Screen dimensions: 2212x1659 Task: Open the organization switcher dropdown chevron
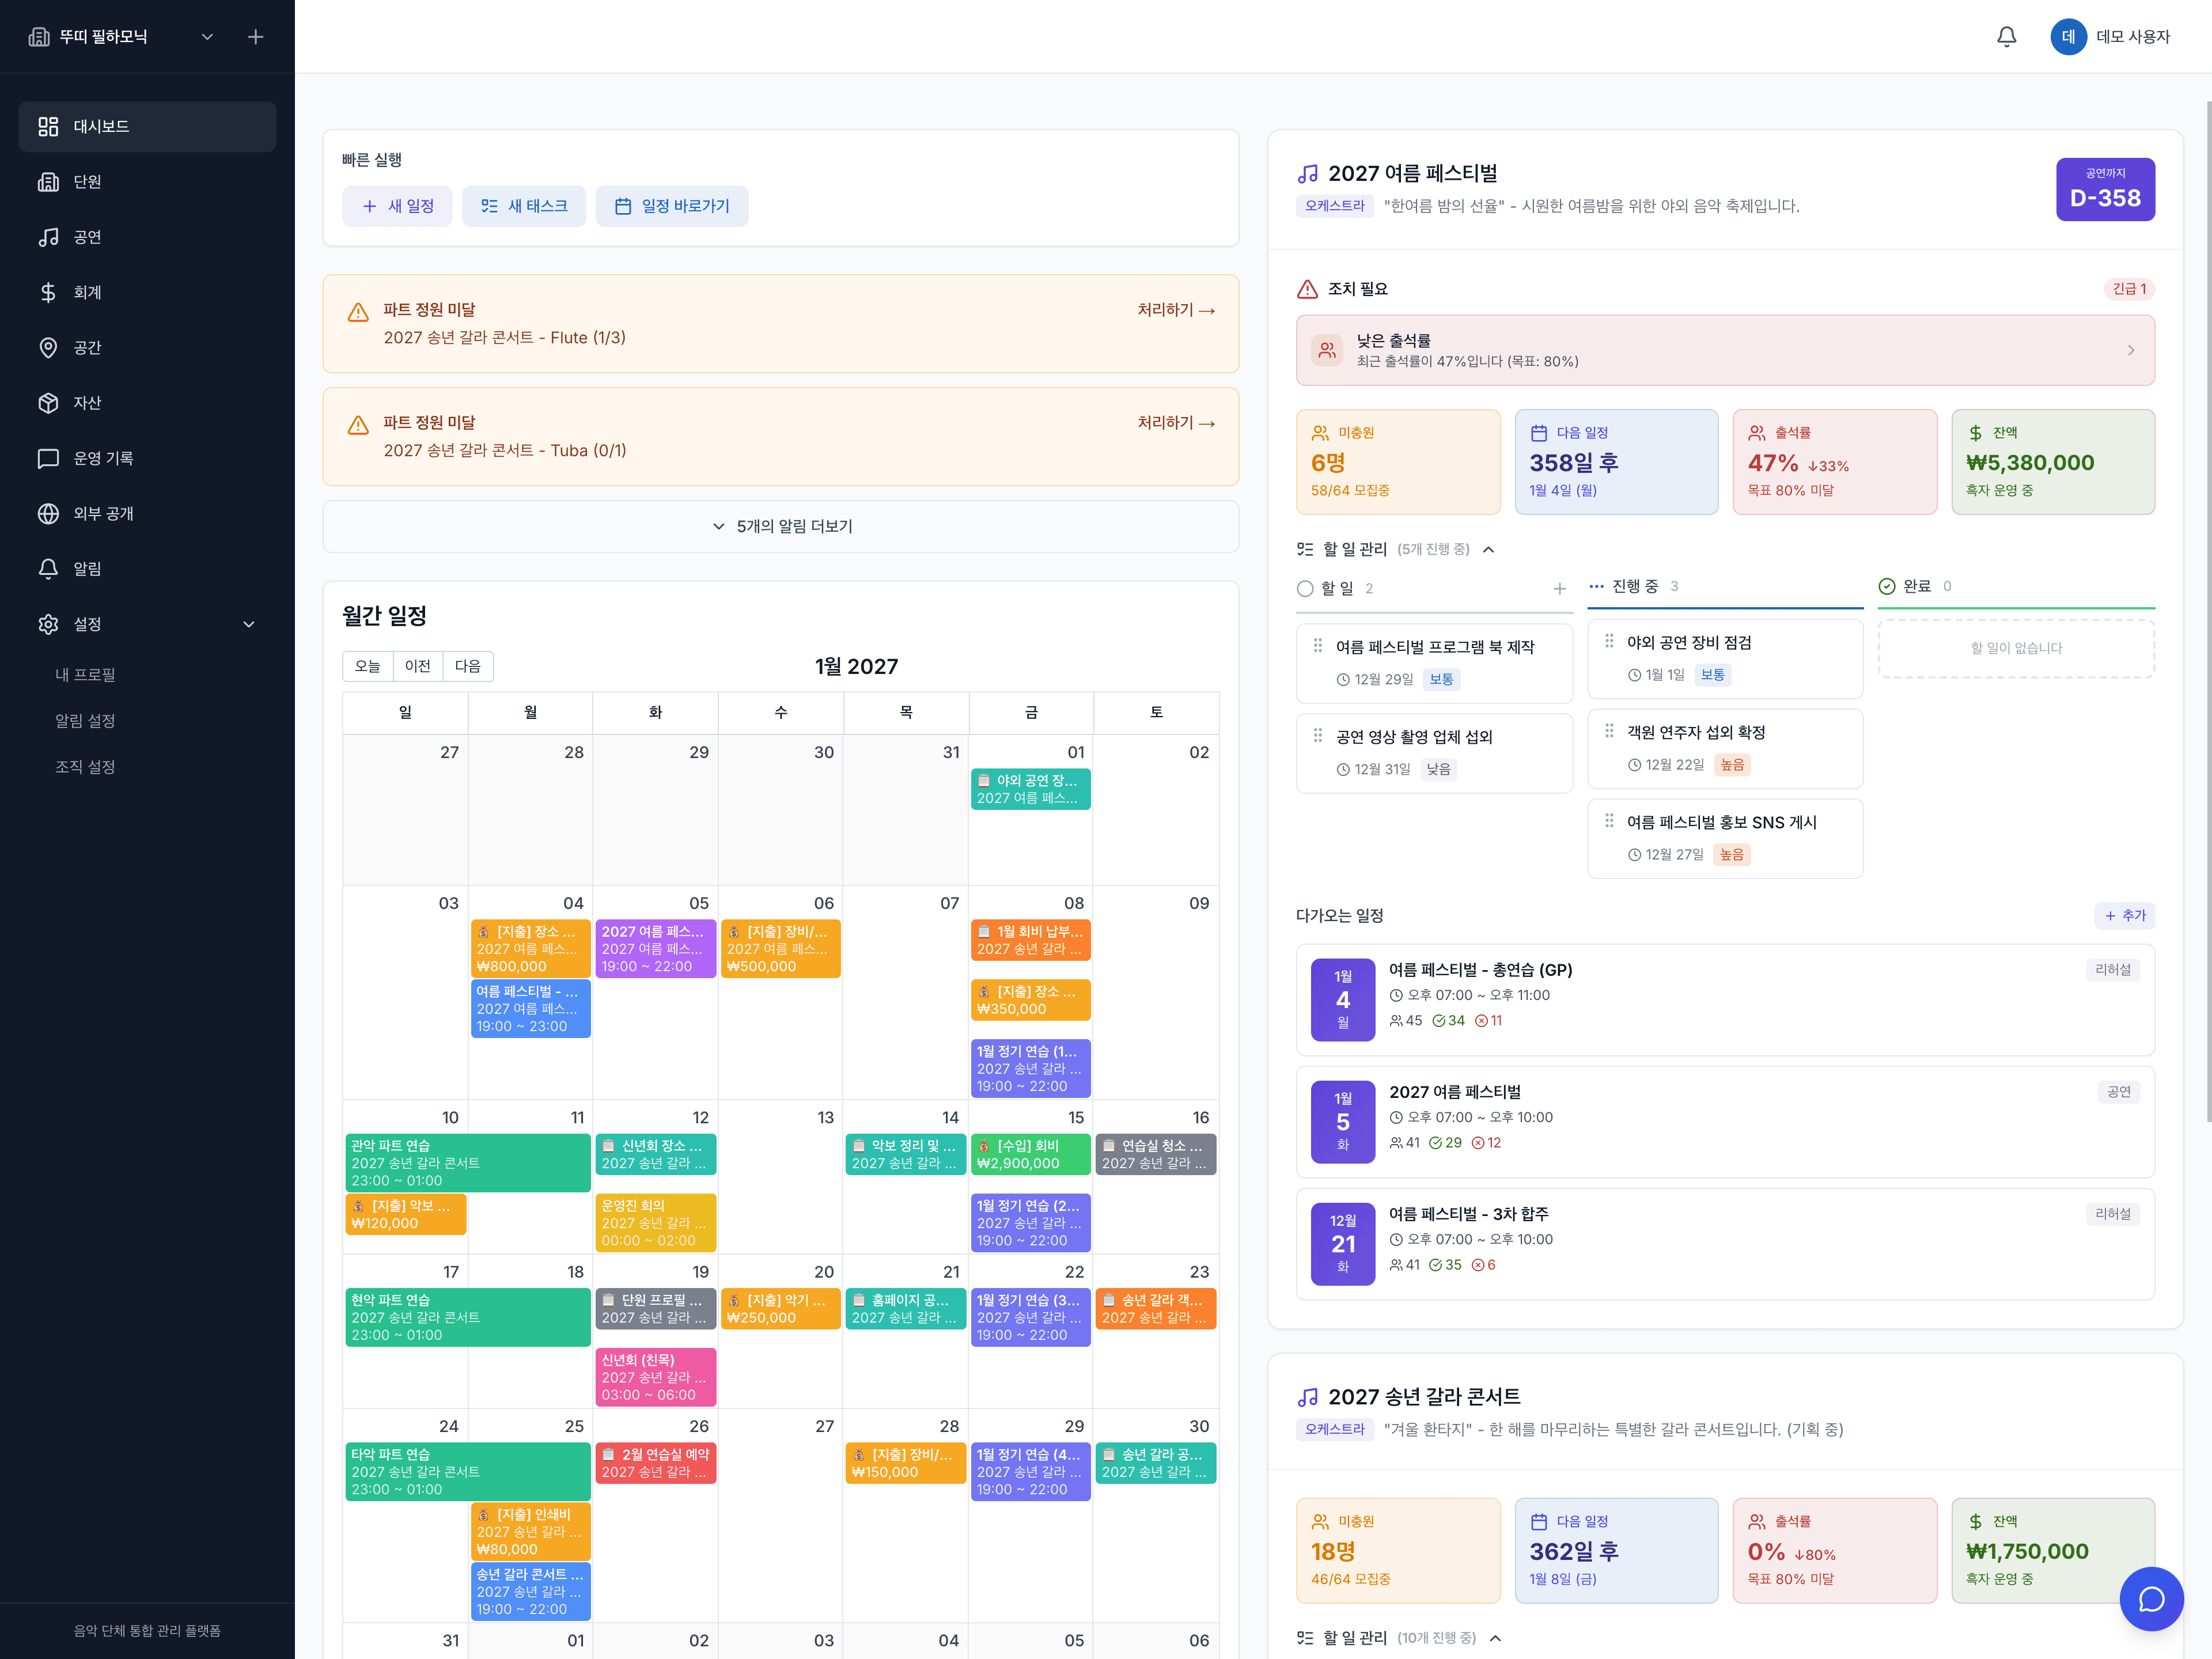pyautogui.click(x=207, y=37)
